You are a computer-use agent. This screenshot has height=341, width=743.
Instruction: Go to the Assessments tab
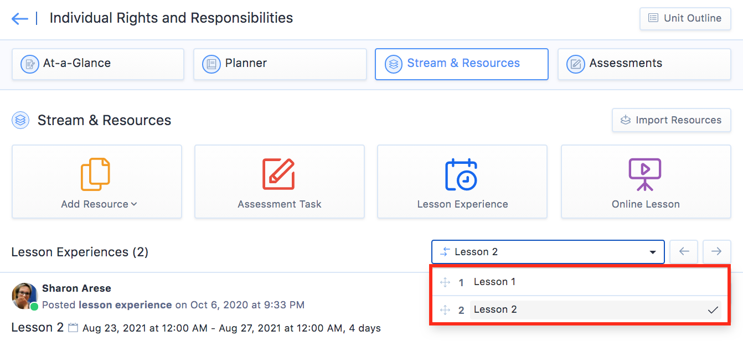click(x=644, y=64)
